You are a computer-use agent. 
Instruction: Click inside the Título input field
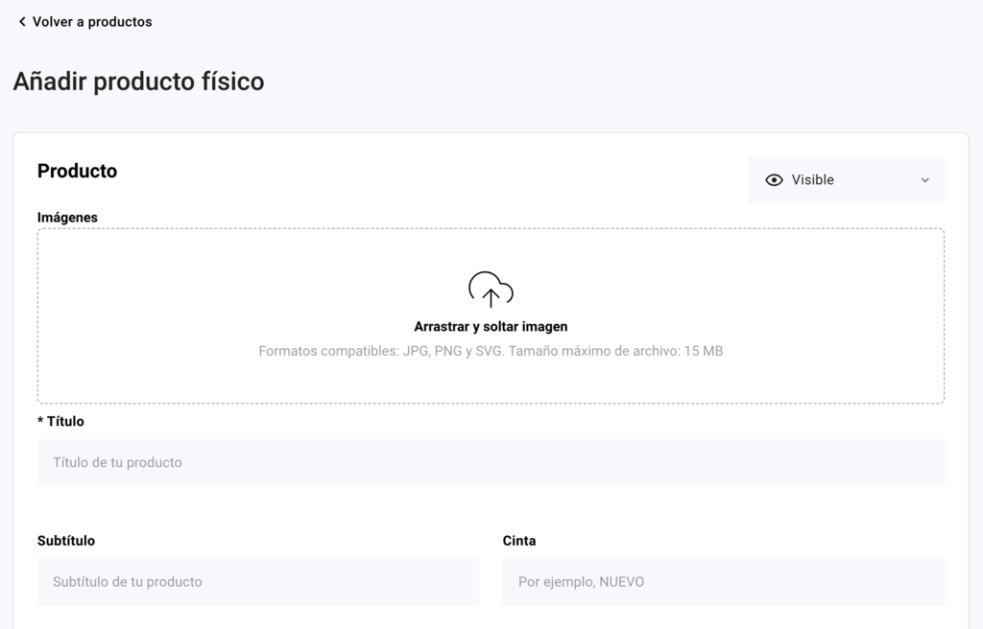tap(491, 462)
